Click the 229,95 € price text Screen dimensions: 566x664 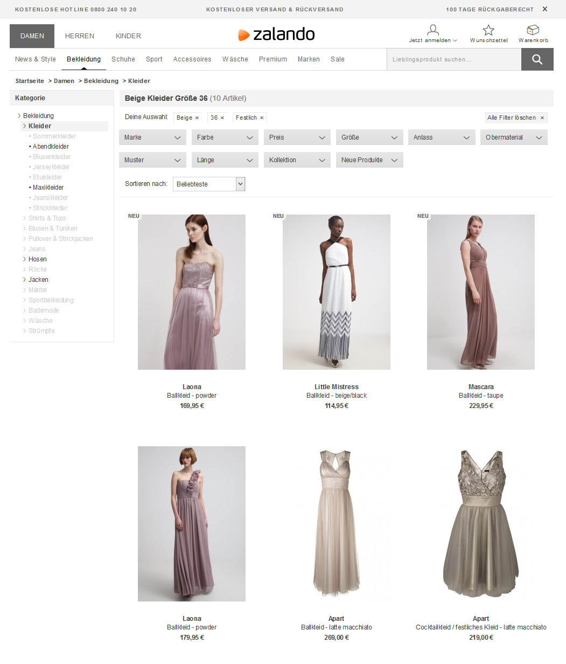[x=481, y=406]
